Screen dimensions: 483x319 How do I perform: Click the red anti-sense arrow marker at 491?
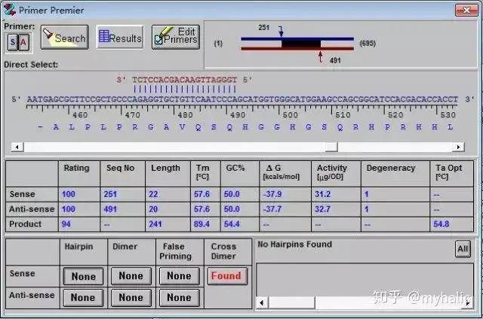click(x=321, y=57)
